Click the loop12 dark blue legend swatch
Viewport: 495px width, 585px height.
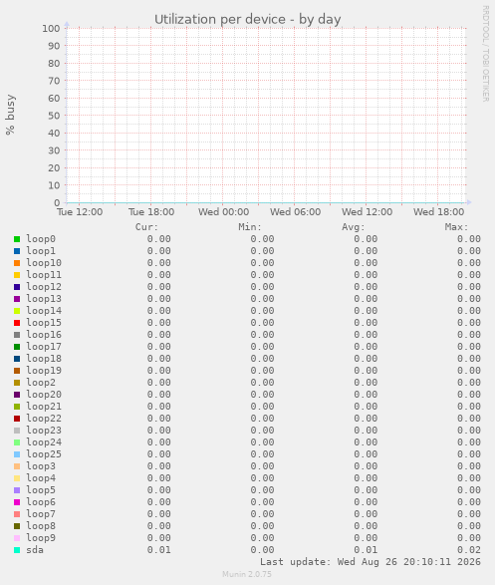pyautogui.click(x=17, y=287)
